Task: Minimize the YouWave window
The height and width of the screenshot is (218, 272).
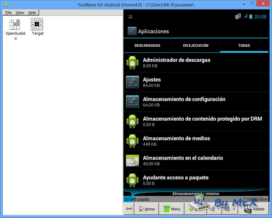Action: pos(244,4)
